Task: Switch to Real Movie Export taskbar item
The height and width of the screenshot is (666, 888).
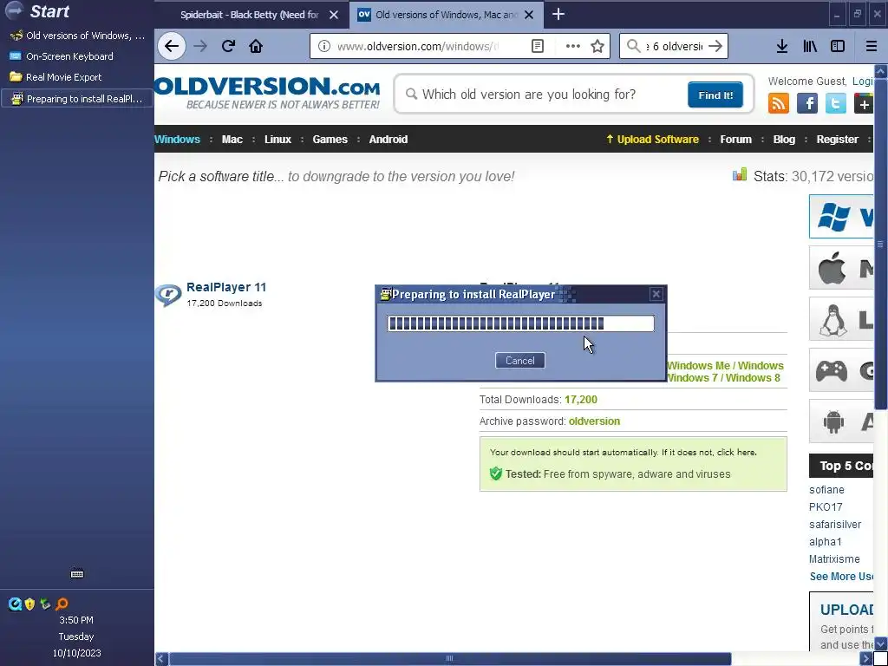Action: [x=77, y=77]
